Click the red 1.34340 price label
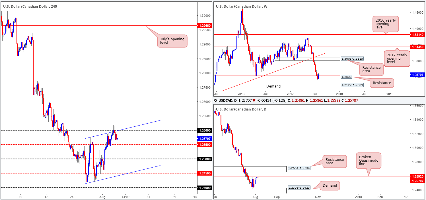The height and width of the screenshot is (200, 426). click(417, 46)
